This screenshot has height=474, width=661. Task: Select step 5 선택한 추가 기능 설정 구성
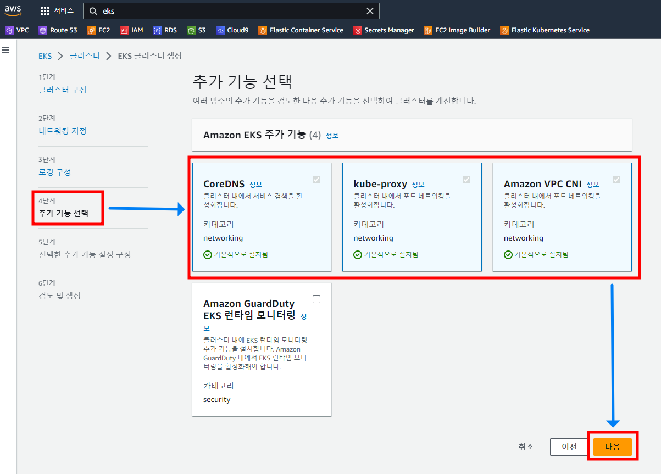85,254
